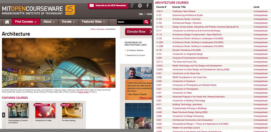Screen dimensions: 271x132
Task: Expand the About dropdown menu
Action: (49, 22)
